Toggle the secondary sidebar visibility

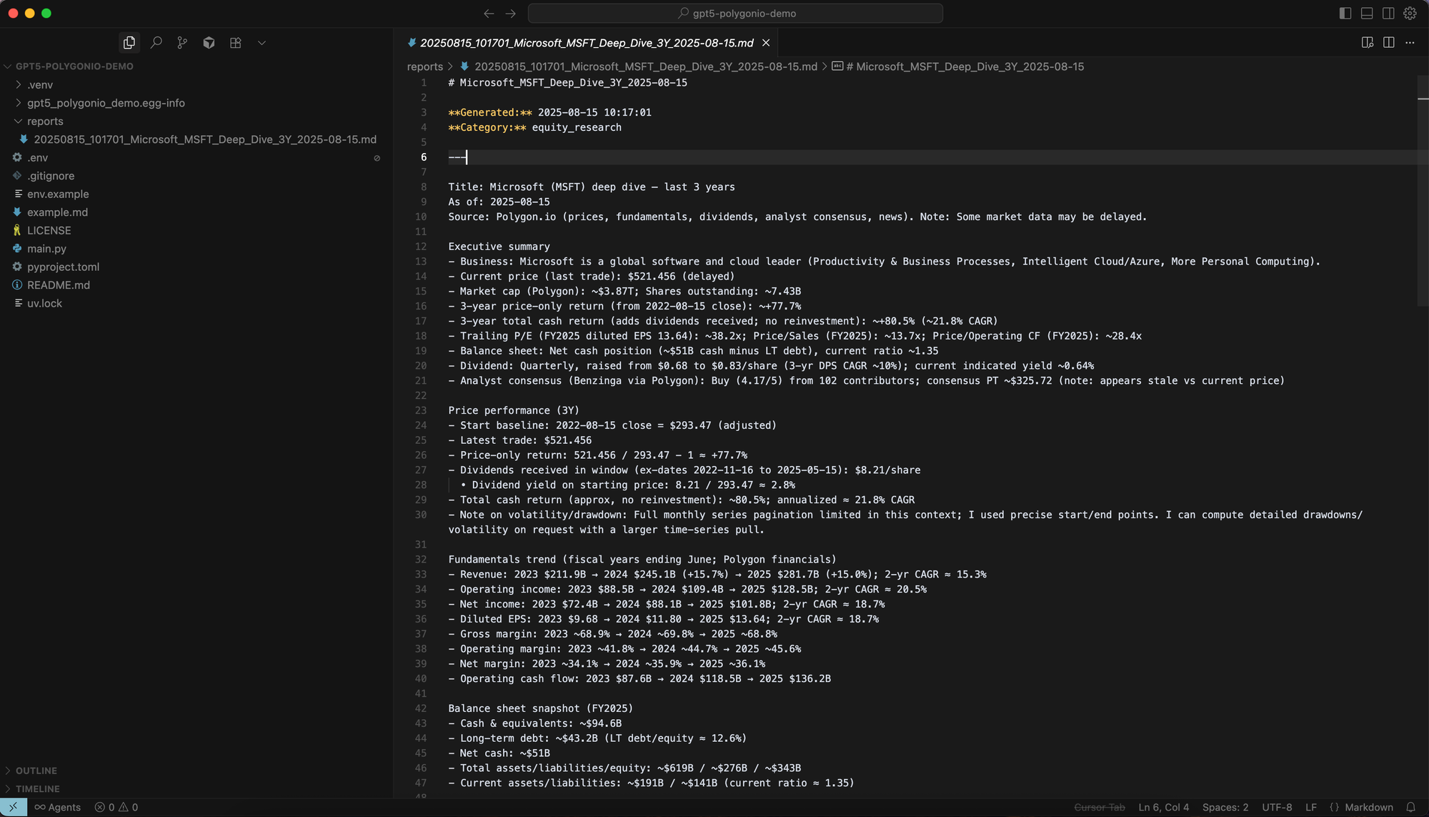1388,13
